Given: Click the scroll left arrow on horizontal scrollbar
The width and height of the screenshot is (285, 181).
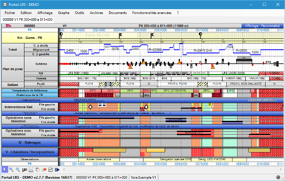Looking at the screenshot, I should tap(62, 163).
